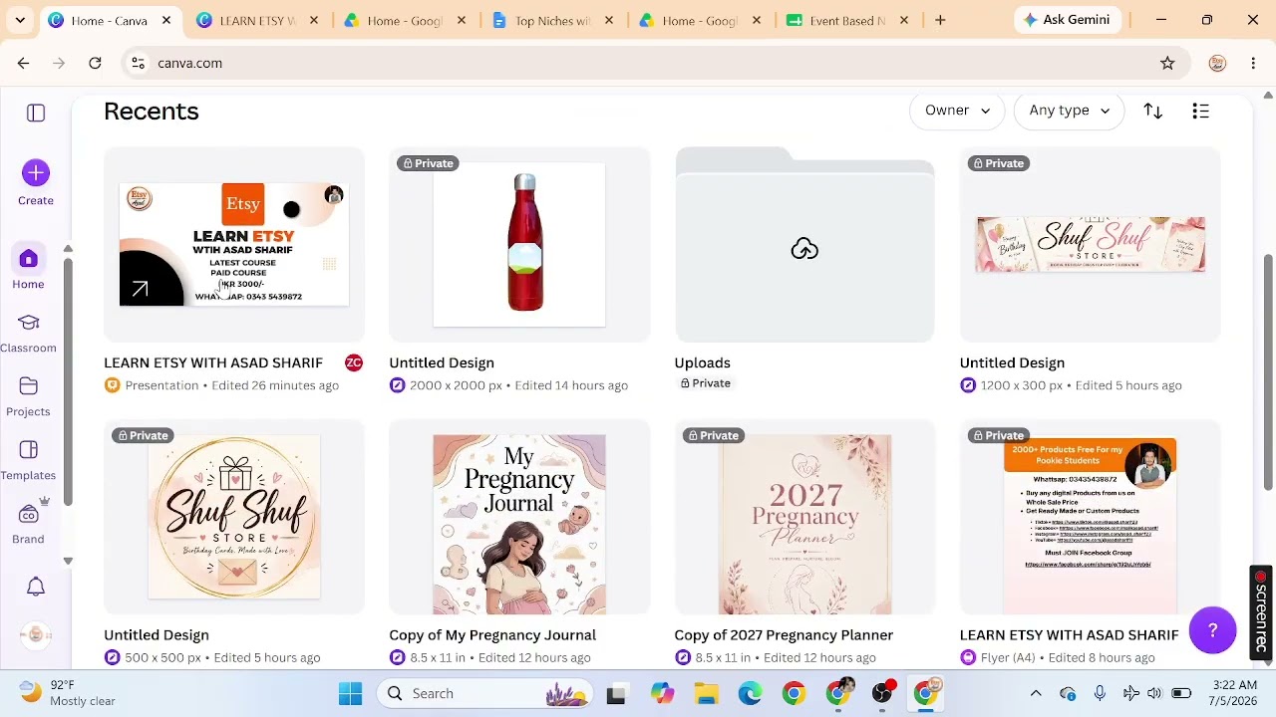Click the ZC collaborator badge
1276x717 pixels.
click(353, 362)
